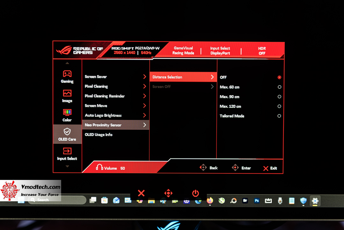This screenshot has height=230, width=344.
Task: Click the Volume 50 value
Action: pyautogui.click(x=123, y=168)
